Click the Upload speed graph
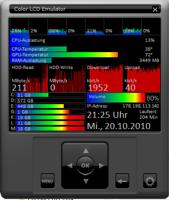 (x=142, y=78)
